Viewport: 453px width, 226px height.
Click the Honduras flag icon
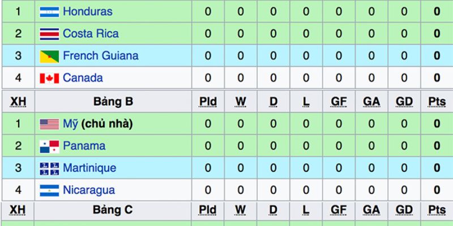pos(49,12)
